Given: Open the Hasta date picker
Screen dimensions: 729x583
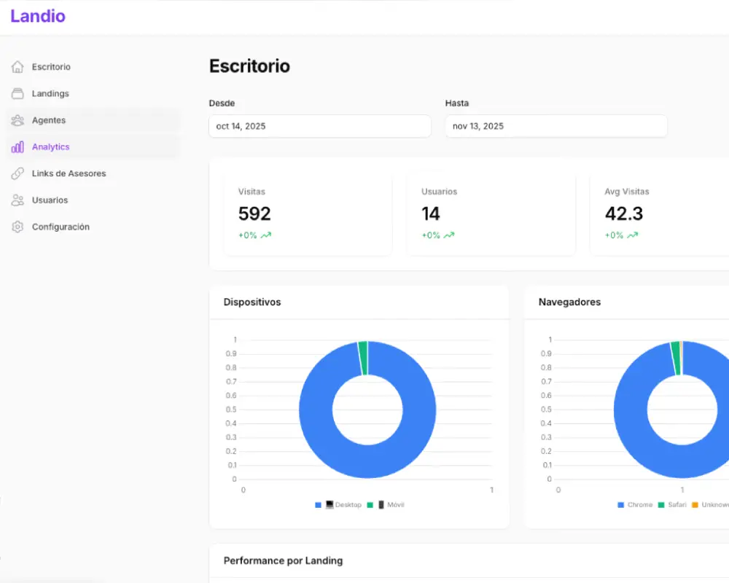Looking at the screenshot, I should click(555, 126).
